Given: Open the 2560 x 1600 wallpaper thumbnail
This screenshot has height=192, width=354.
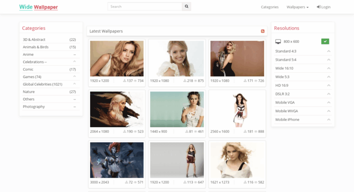Looking at the screenshot, I should coord(237,109).
